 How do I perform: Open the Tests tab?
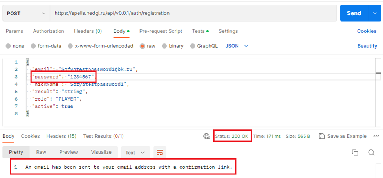click(200, 31)
